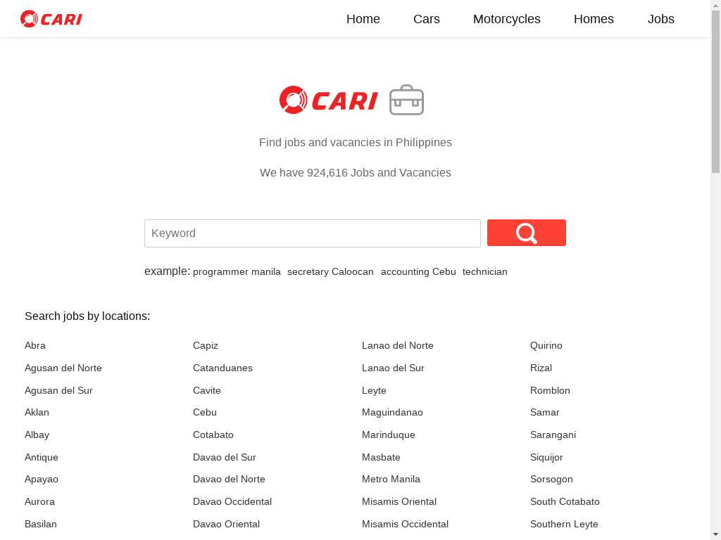721x540 pixels.
Task: Click the 'technician' example keyword
Action: (484, 272)
